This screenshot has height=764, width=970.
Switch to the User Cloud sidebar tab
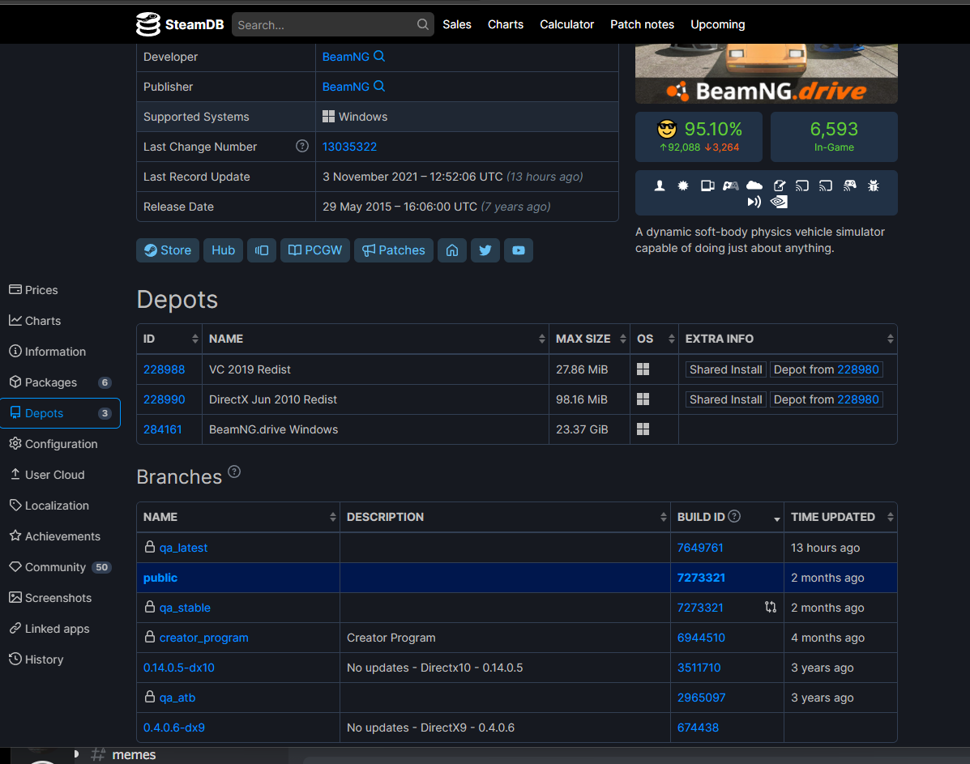60,475
